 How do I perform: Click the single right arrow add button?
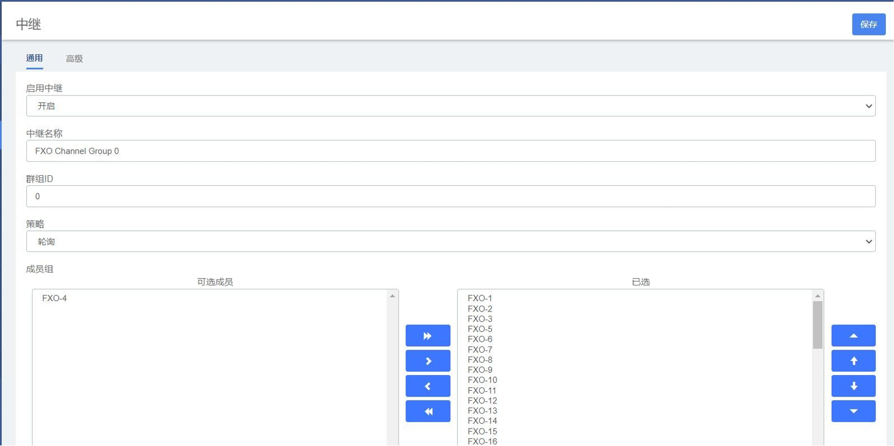click(x=428, y=361)
